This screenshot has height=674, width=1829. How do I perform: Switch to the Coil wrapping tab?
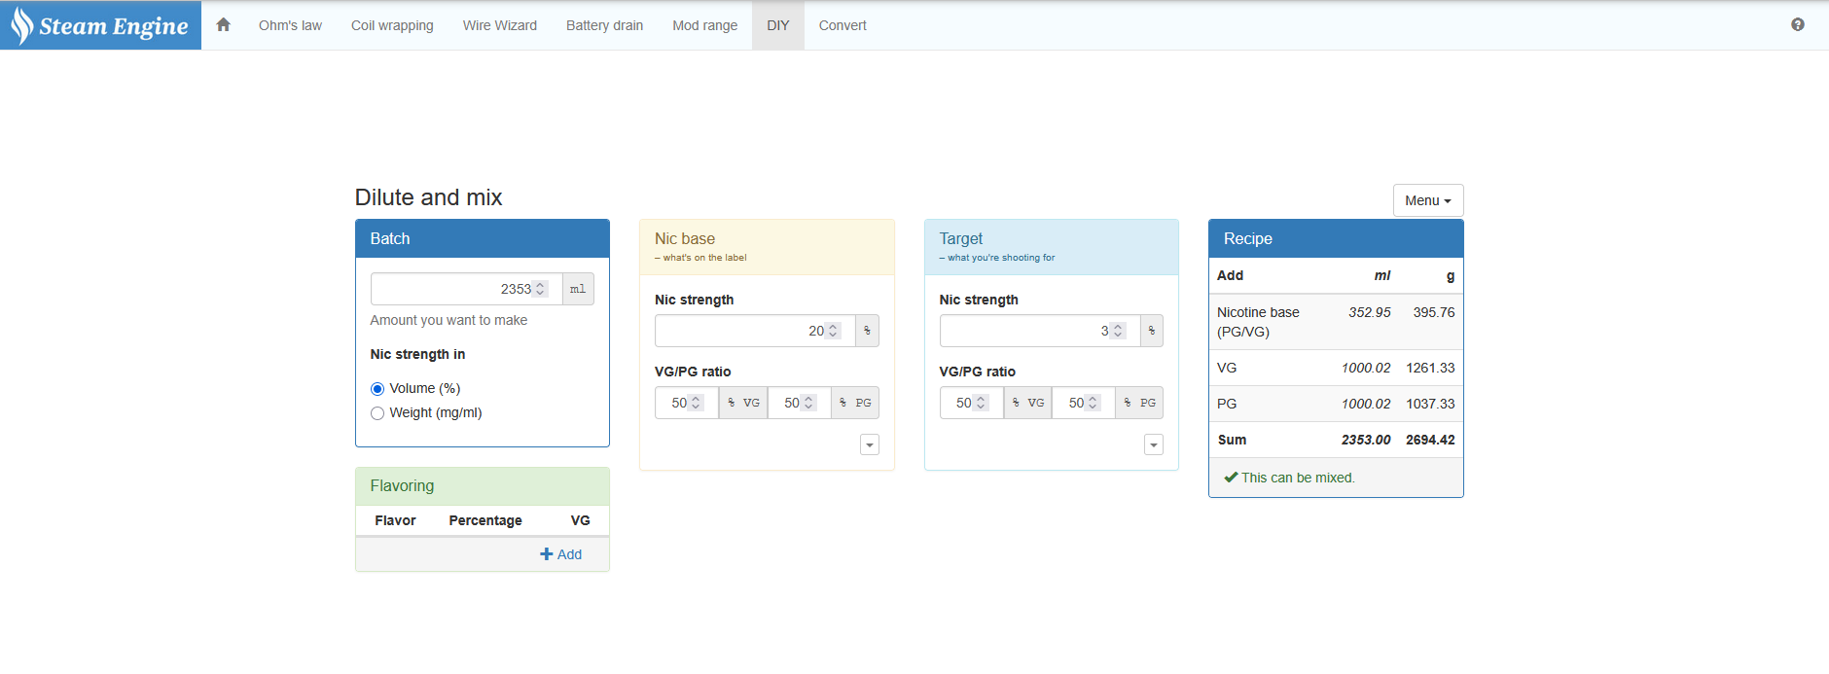pyautogui.click(x=392, y=25)
